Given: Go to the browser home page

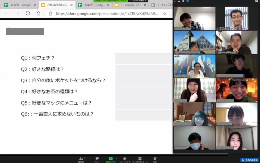Looking at the screenshot, I should (x=38, y=13).
